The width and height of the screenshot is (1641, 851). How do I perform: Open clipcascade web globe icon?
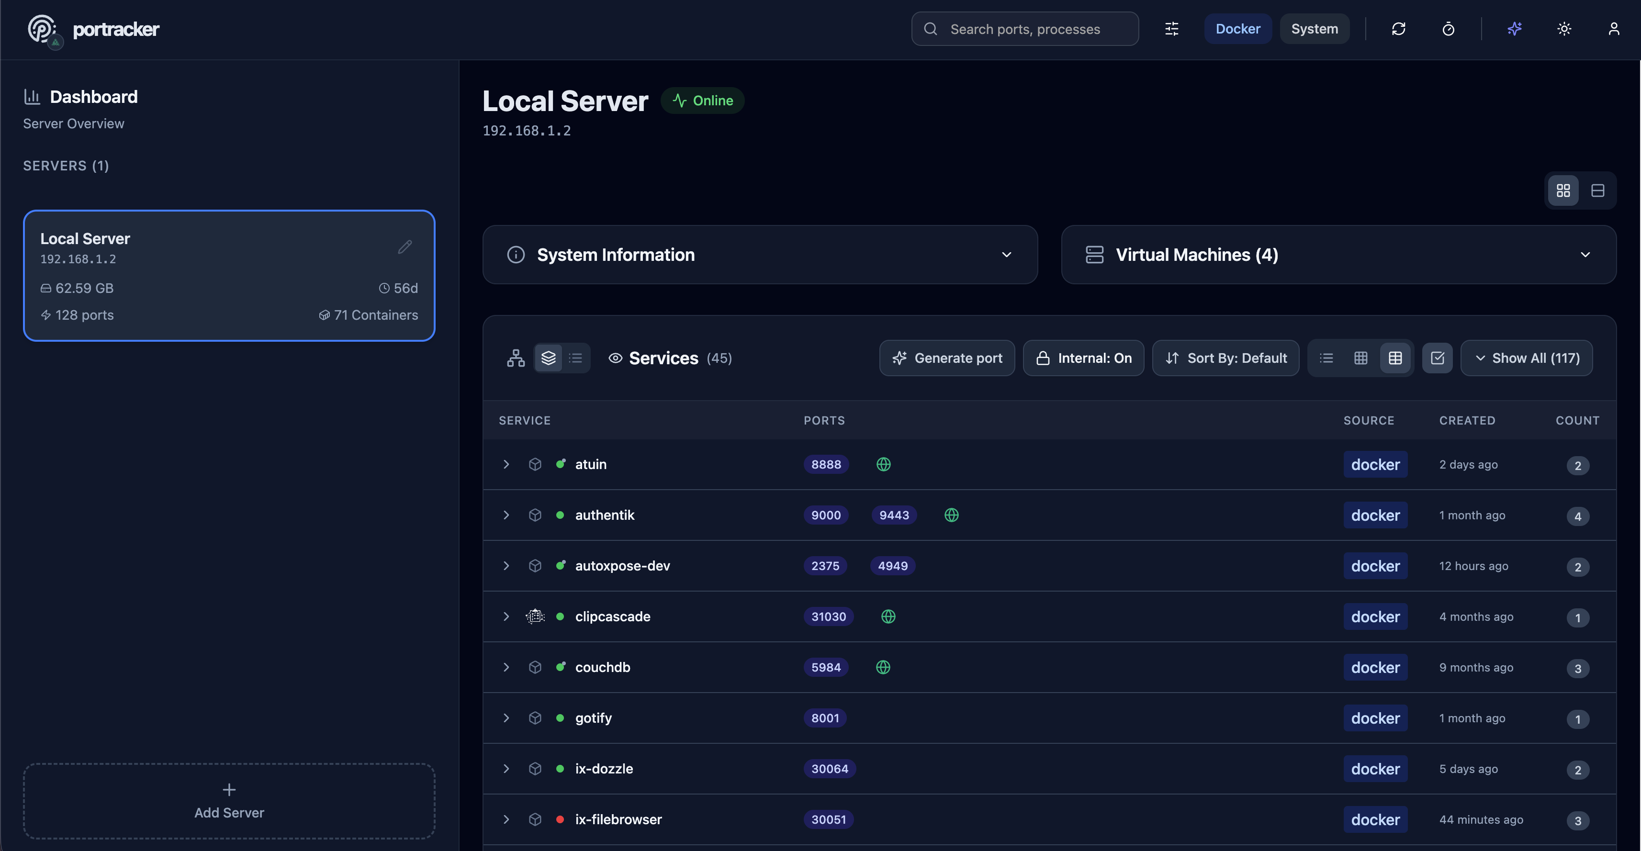click(x=888, y=616)
